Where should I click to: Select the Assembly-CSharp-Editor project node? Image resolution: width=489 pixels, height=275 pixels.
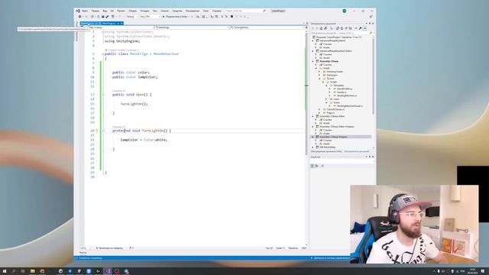(x=332, y=116)
